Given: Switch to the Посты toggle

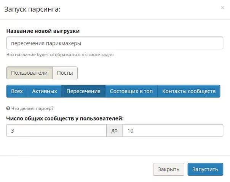Looking at the screenshot, I should pos(65,73).
